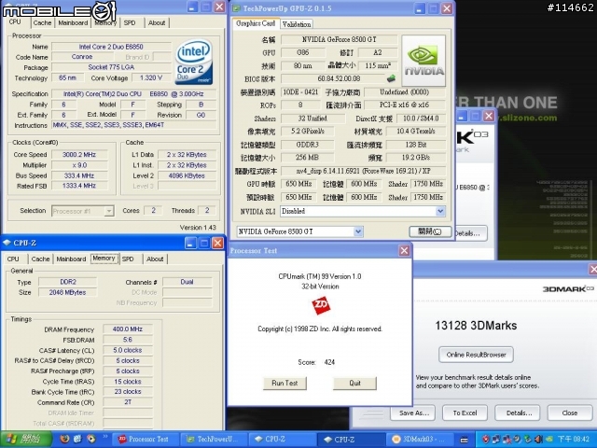597x448 pixels.
Task: Click the red shield tray icon
Action: click(485, 440)
